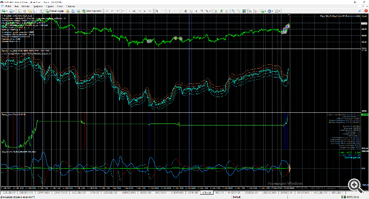Select the arrows objects icon
369x199 pixels.
click(207, 11)
